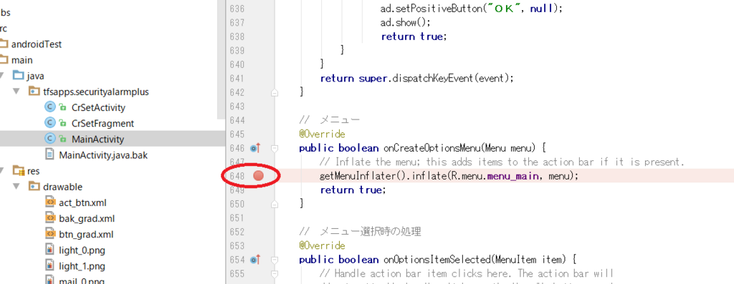
Task: Fold the onCreateOptionsMenu method at line 646
Action: [x=275, y=149]
